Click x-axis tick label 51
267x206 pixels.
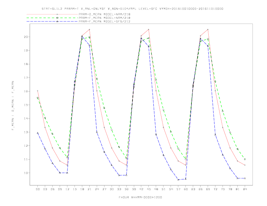pos(164,189)
